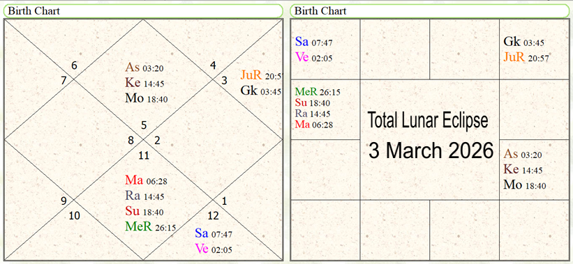Click the '3 March 2026' date text
The image size is (573, 264).
coord(431,150)
